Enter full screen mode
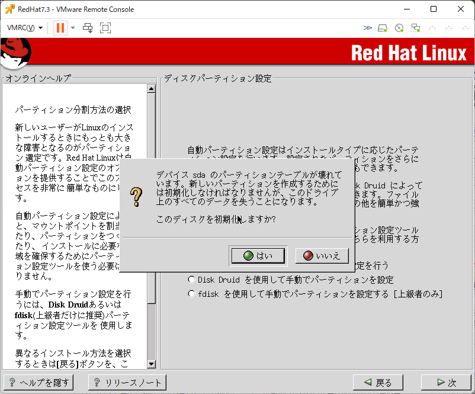This screenshot has width=475, height=394. 105,28
